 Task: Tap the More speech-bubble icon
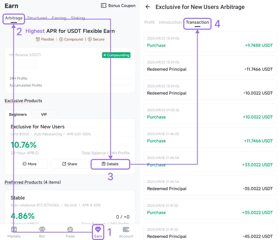pyautogui.click(x=25, y=164)
